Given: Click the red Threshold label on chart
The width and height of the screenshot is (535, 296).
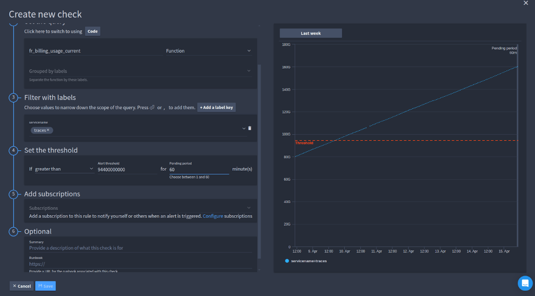Looking at the screenshot, I should coord(304,143).
